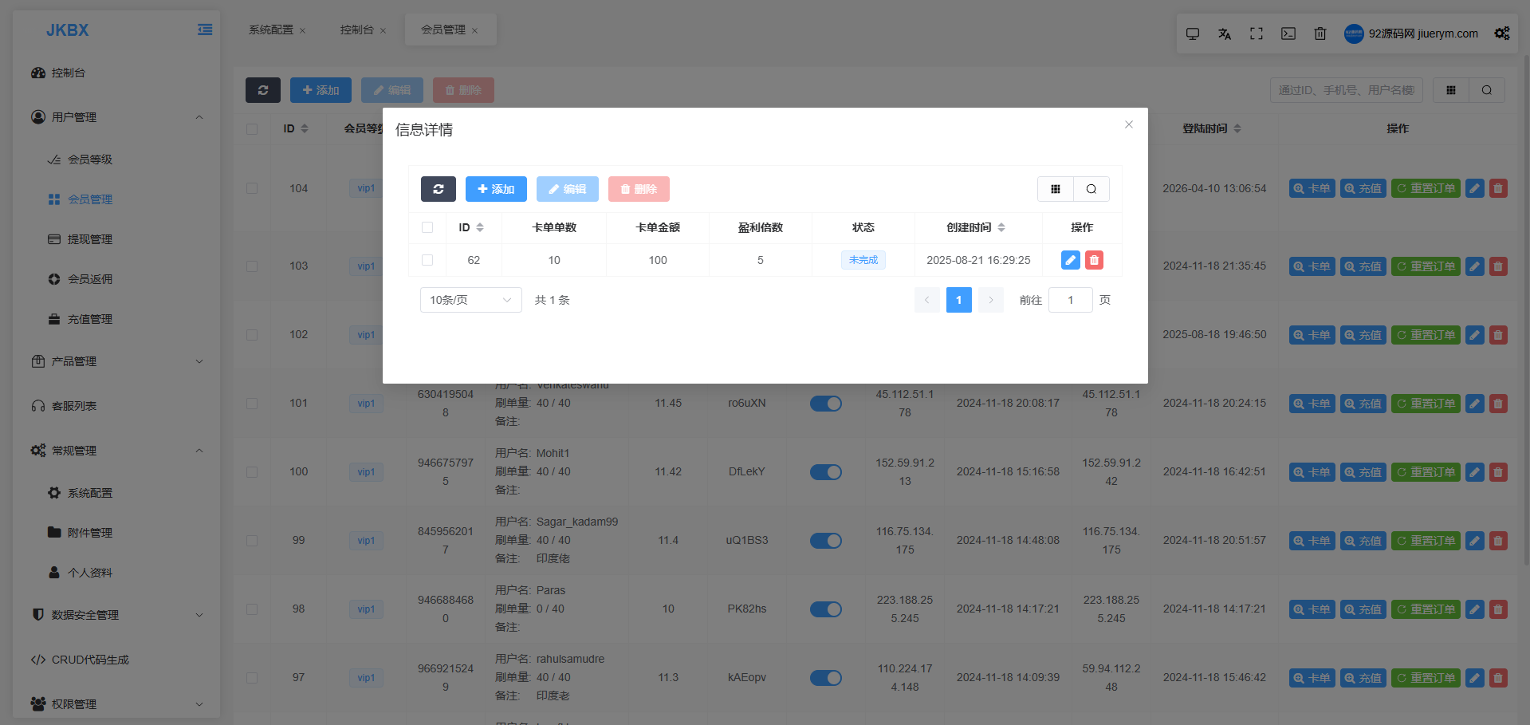Go to next page arrow in dialog
1530x725 pixels.
click(991, 300)
